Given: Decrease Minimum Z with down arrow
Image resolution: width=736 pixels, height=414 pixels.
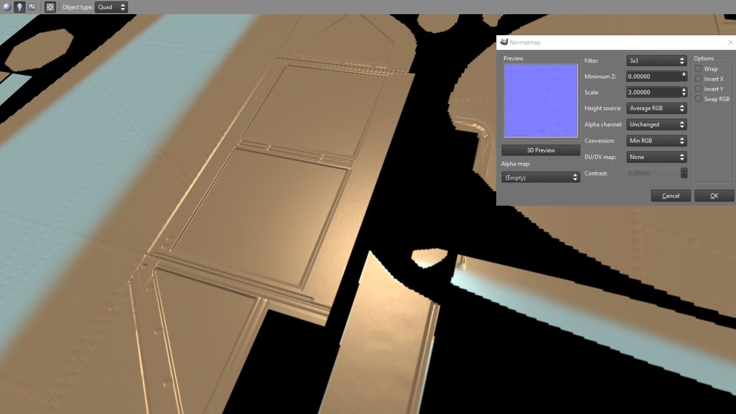Looking at the screenshot, I should 684,79.
